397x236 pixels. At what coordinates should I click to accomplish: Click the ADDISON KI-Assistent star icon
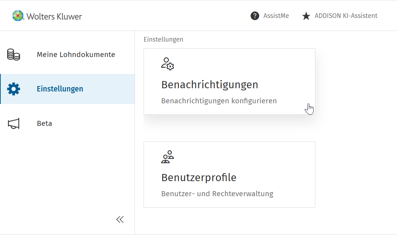pyautogui.click(x=306, y=16)
